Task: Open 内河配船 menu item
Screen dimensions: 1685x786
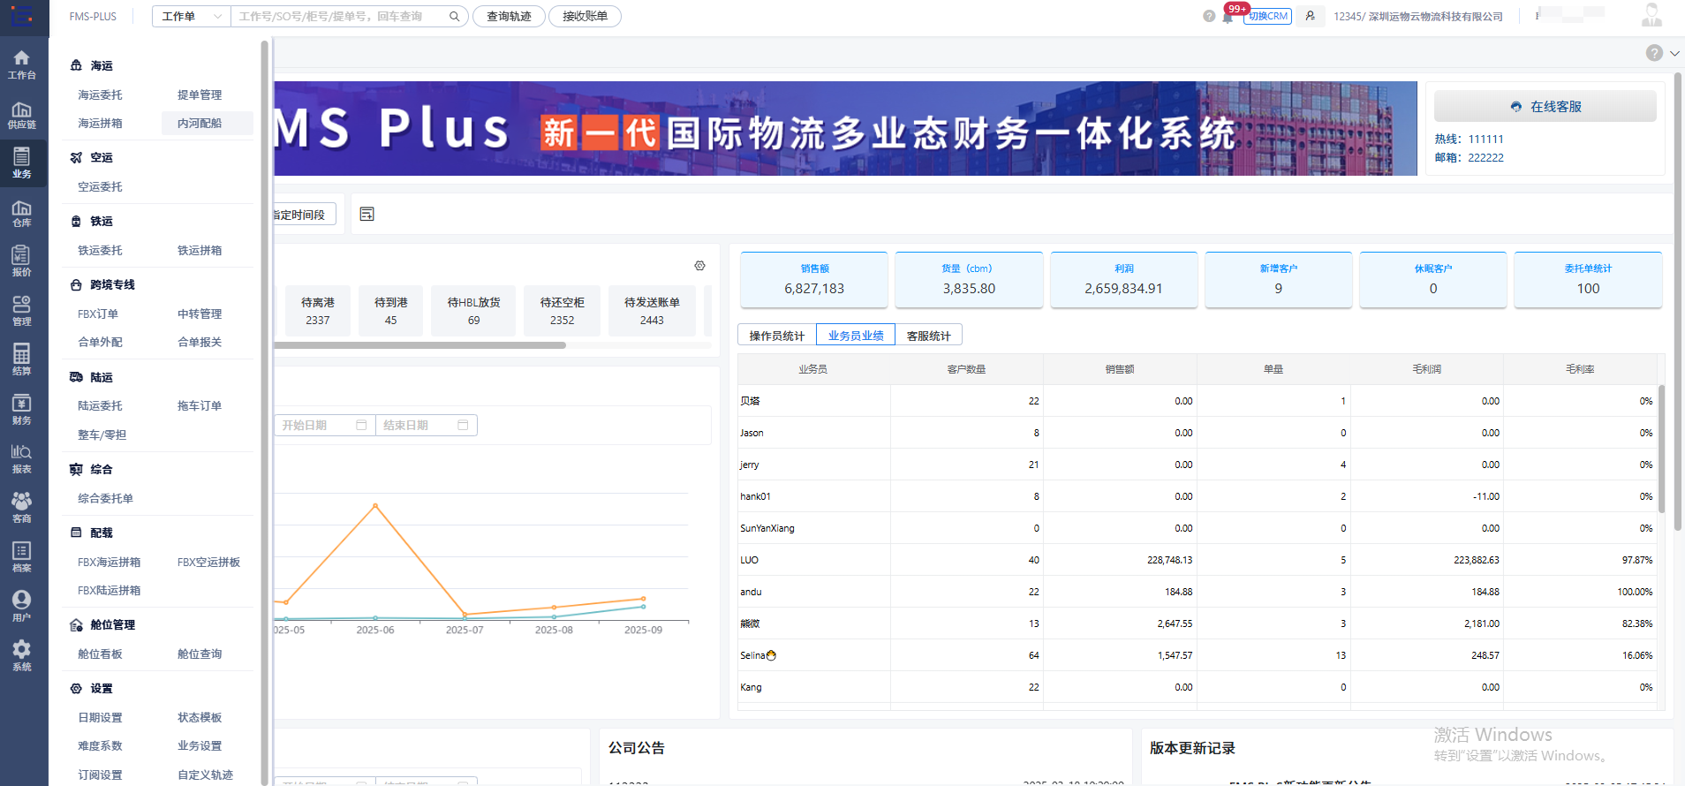Action: point(208,124)
